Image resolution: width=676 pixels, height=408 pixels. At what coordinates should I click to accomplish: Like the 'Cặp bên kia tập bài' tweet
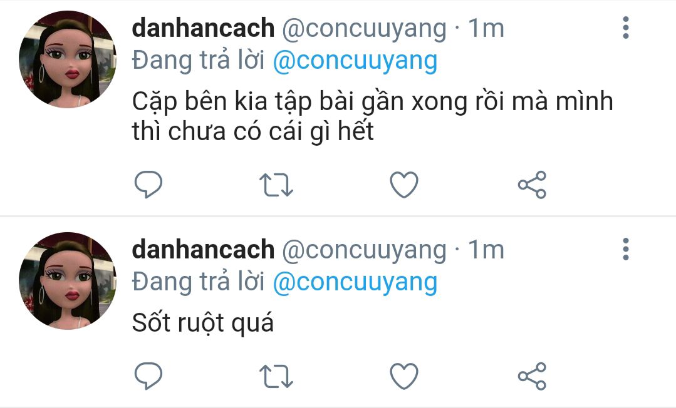[404, 185]
